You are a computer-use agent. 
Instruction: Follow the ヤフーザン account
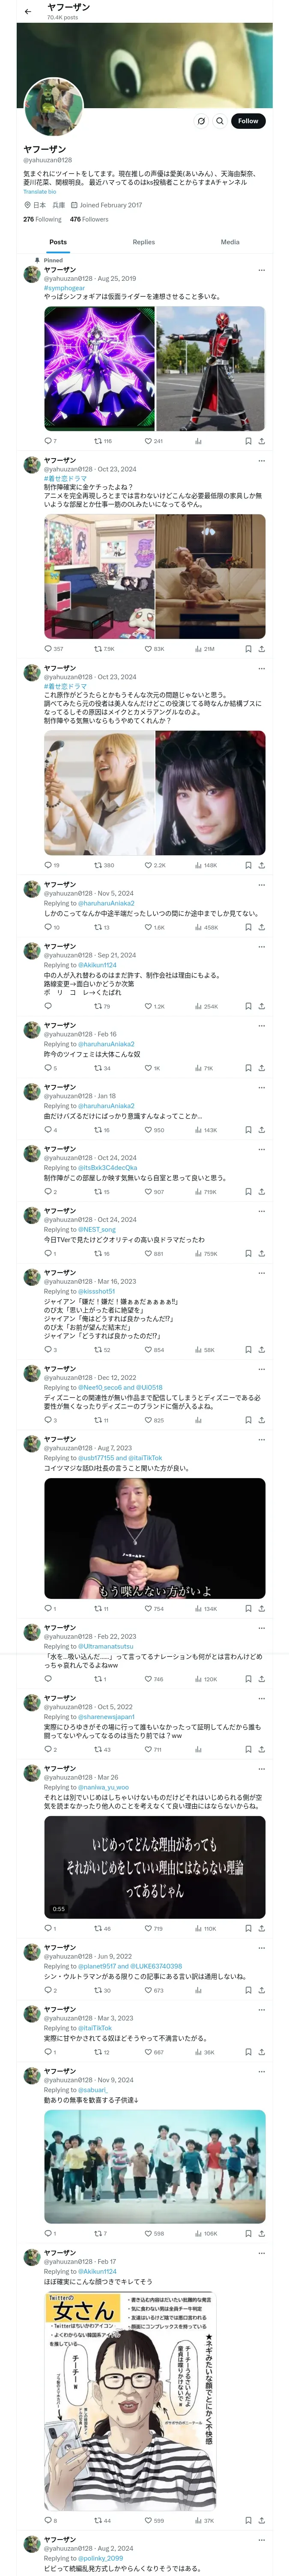pyautogui.click(x=248, y=121)
